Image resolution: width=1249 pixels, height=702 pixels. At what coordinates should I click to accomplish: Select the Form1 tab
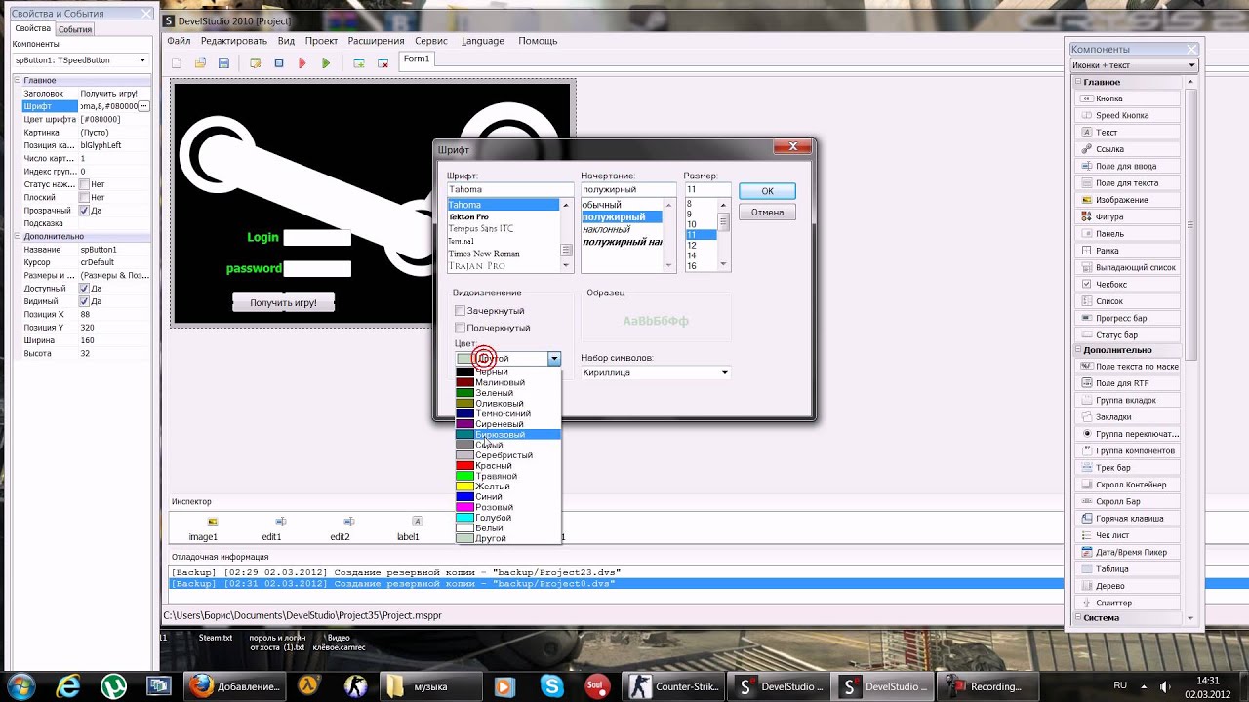tap(417, 59)
